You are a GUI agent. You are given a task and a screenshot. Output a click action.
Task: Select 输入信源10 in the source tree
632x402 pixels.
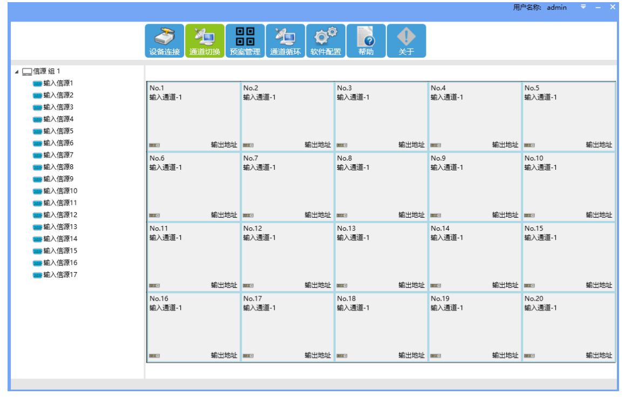click(60, 191)
